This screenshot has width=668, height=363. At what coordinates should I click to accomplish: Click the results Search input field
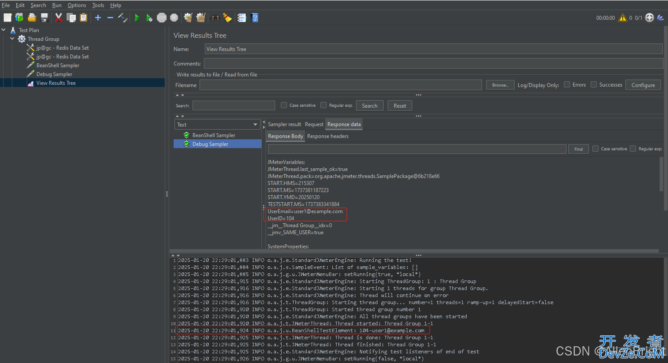tap(234, 105)
